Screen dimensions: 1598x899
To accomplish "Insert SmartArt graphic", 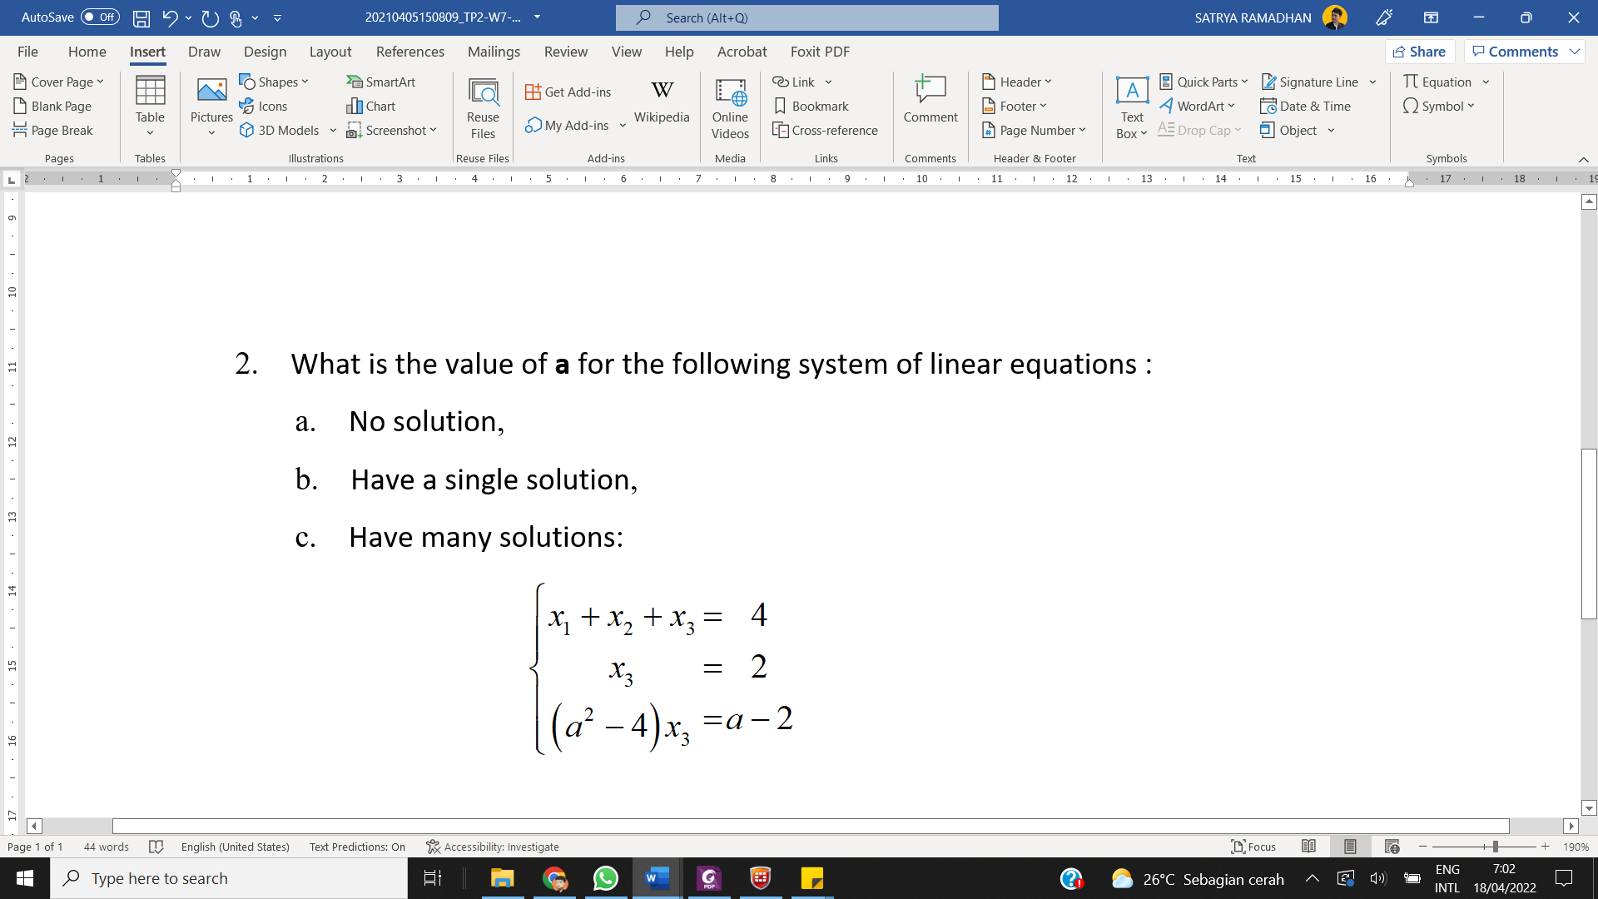I will tap(381, 82).
